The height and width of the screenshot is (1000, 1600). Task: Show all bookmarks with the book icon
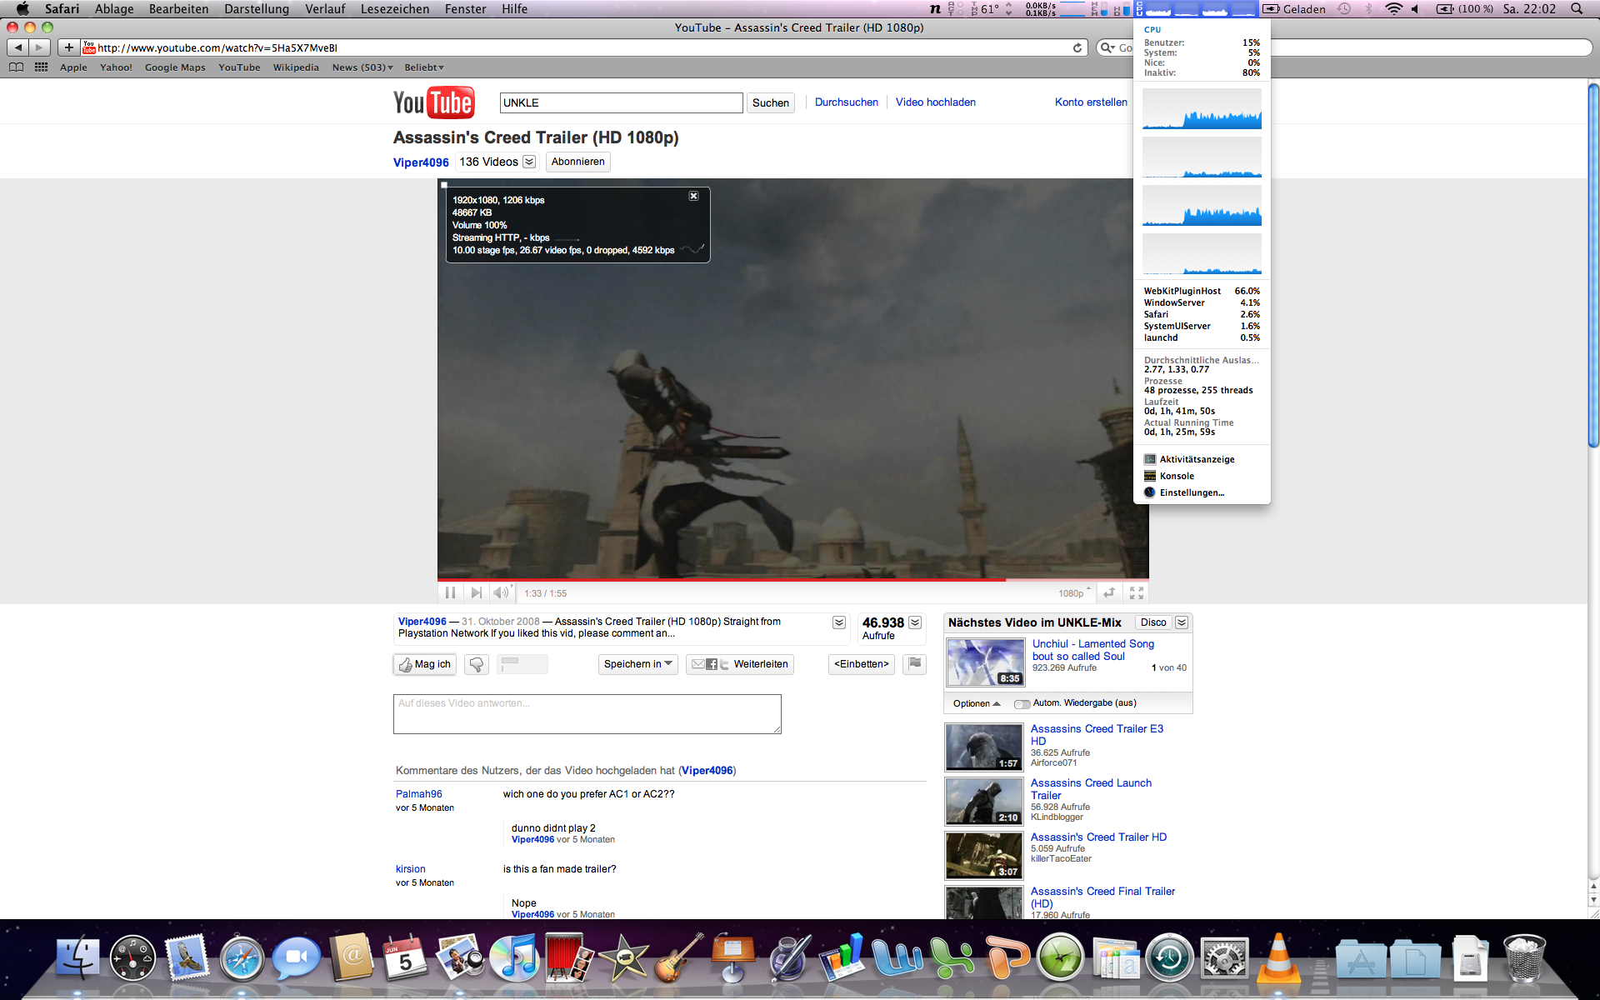coord(16,67)
